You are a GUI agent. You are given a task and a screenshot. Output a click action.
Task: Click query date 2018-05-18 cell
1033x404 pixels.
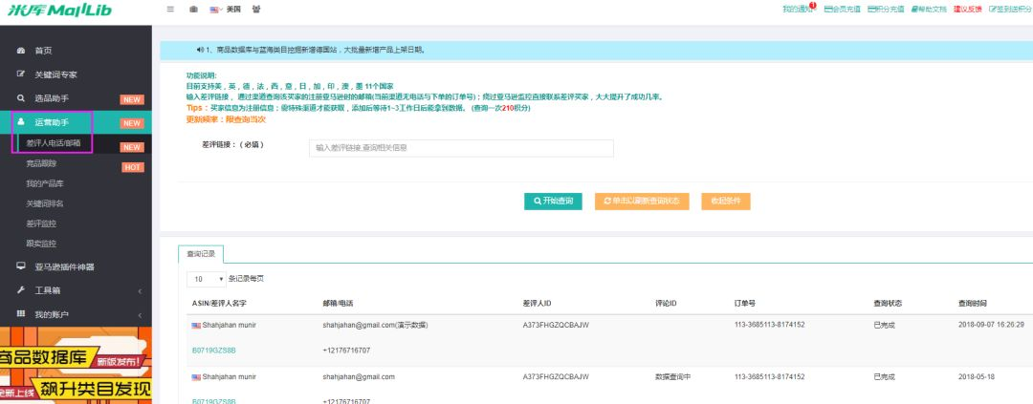click(977, 377)
